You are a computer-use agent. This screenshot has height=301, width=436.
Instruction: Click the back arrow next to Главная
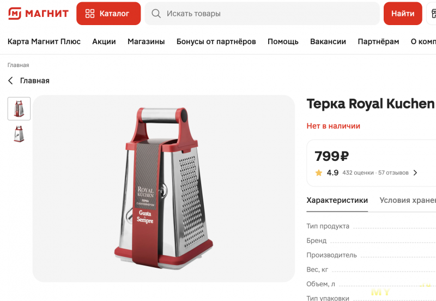(10, 81)
